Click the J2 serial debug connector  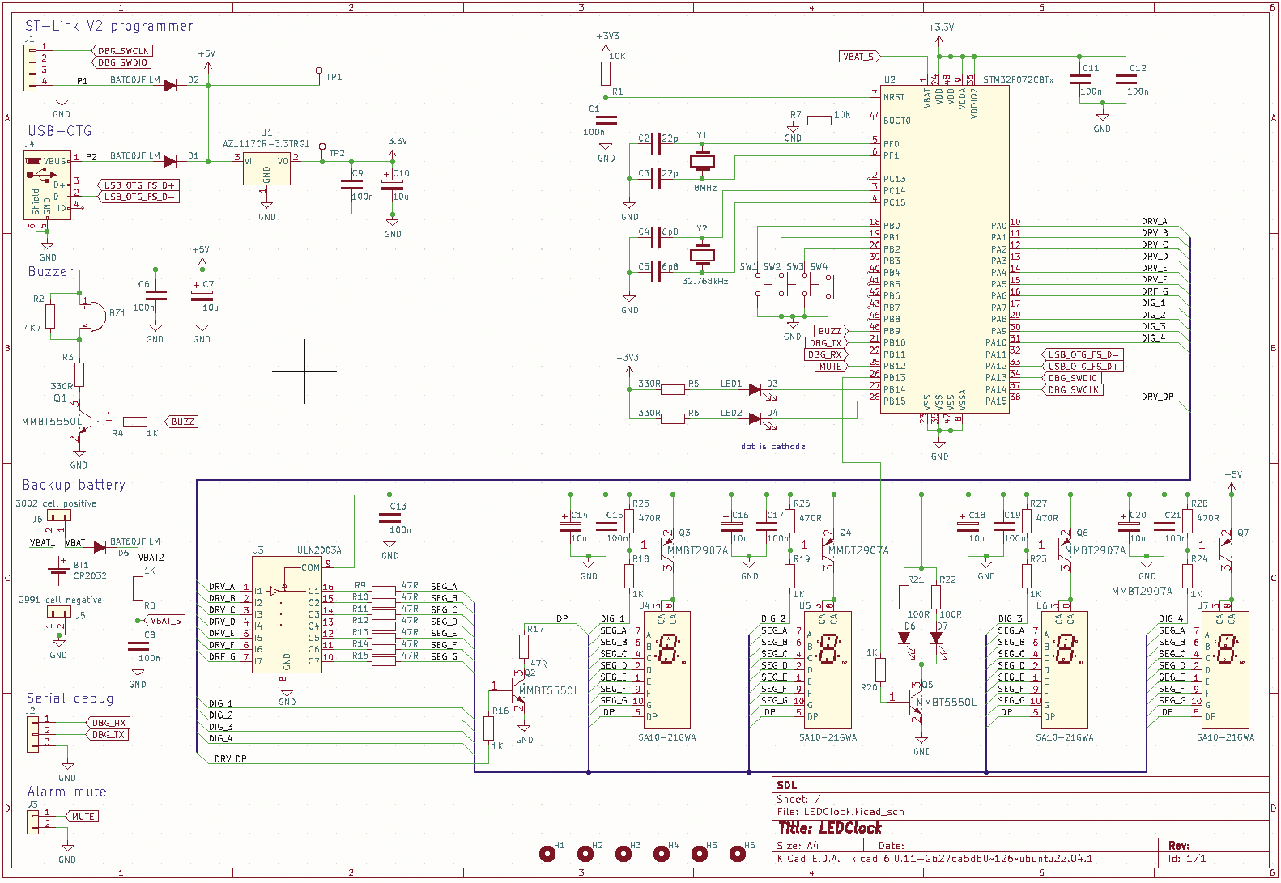32,735
